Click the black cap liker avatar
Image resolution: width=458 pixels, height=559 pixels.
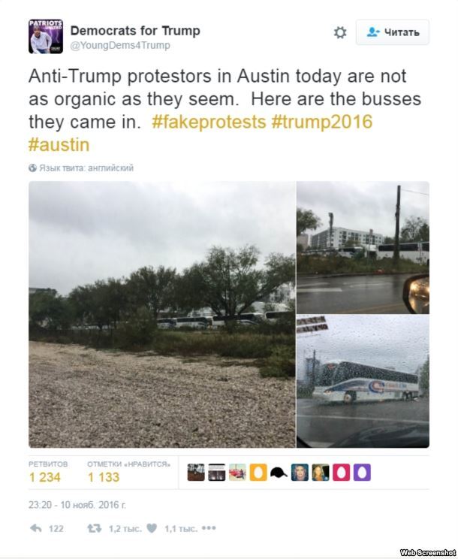click(x=279, y=473)
